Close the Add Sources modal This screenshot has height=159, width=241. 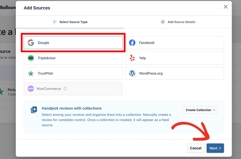tap(226, 7)
